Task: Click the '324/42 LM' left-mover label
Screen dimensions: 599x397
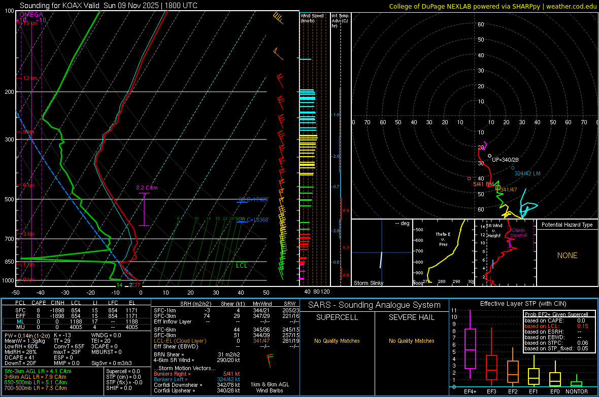Action: [x=527, y=173]
